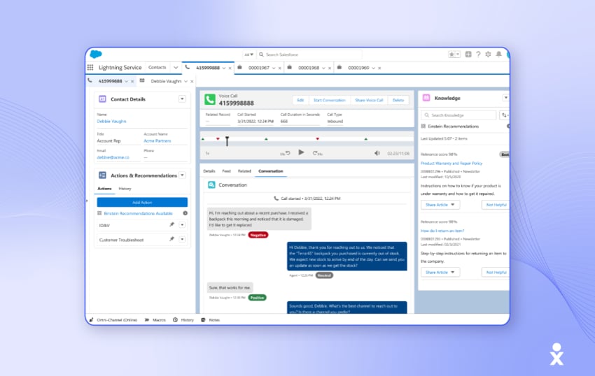
Task: Open the History utility in the bottom bar
Action: [x=183, y=320]
